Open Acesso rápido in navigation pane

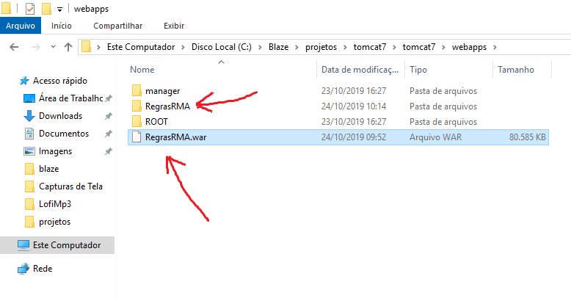coord(60,81)
